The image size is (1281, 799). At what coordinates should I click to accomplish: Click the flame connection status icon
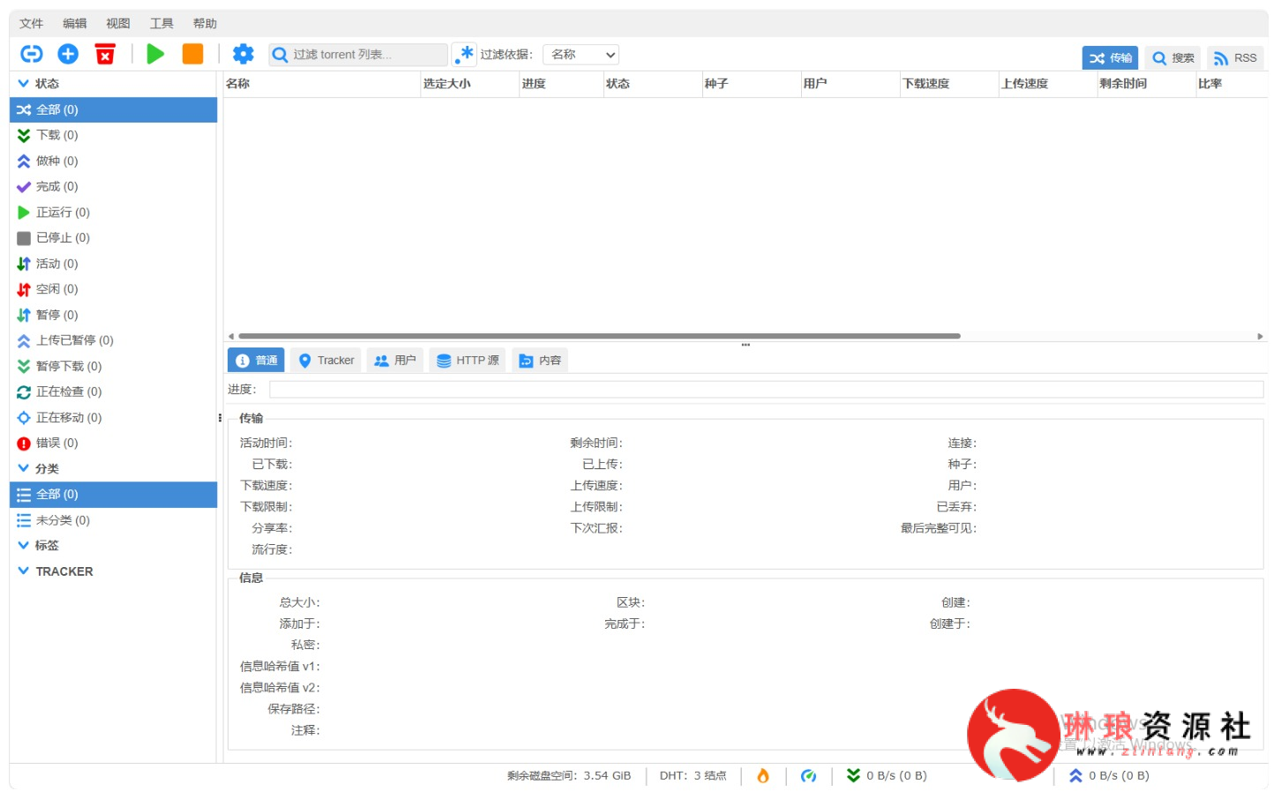click(x=763, y=776)
